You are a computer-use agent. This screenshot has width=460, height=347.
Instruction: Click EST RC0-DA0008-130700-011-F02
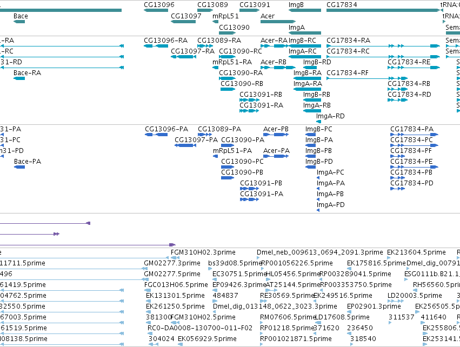tap(200, 328)
